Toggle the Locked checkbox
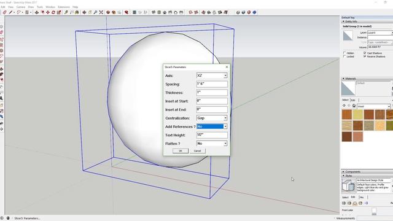The image size is (393, 221). 344,56
